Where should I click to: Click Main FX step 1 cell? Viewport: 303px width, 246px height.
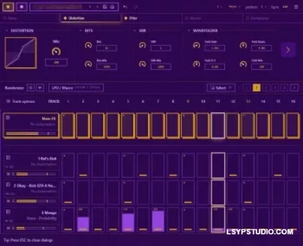(68, 126)
